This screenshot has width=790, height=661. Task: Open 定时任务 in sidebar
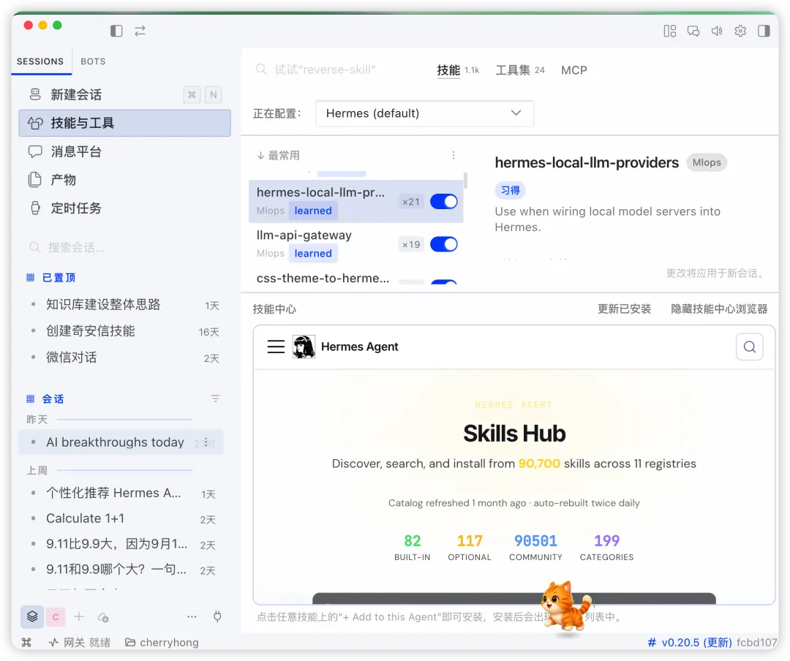pos(124,208)
